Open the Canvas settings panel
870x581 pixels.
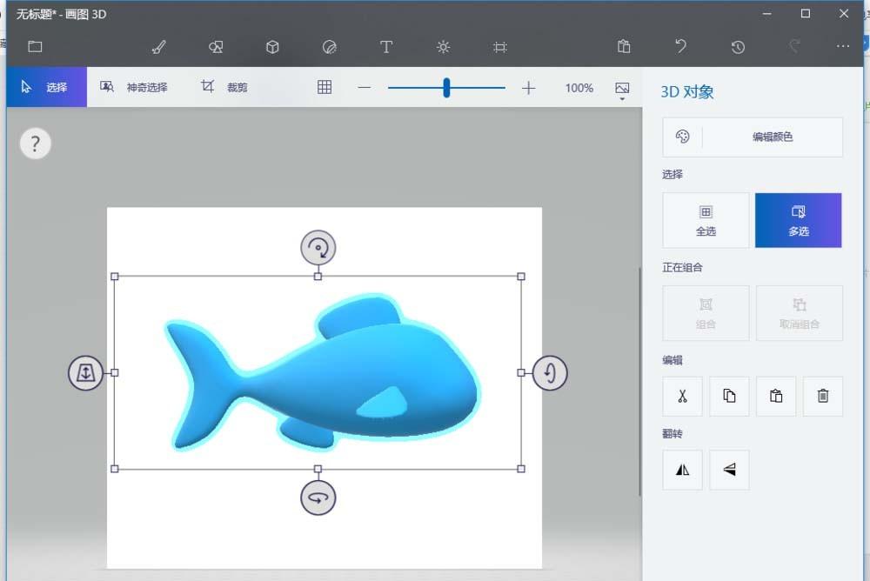click(499, 47)
